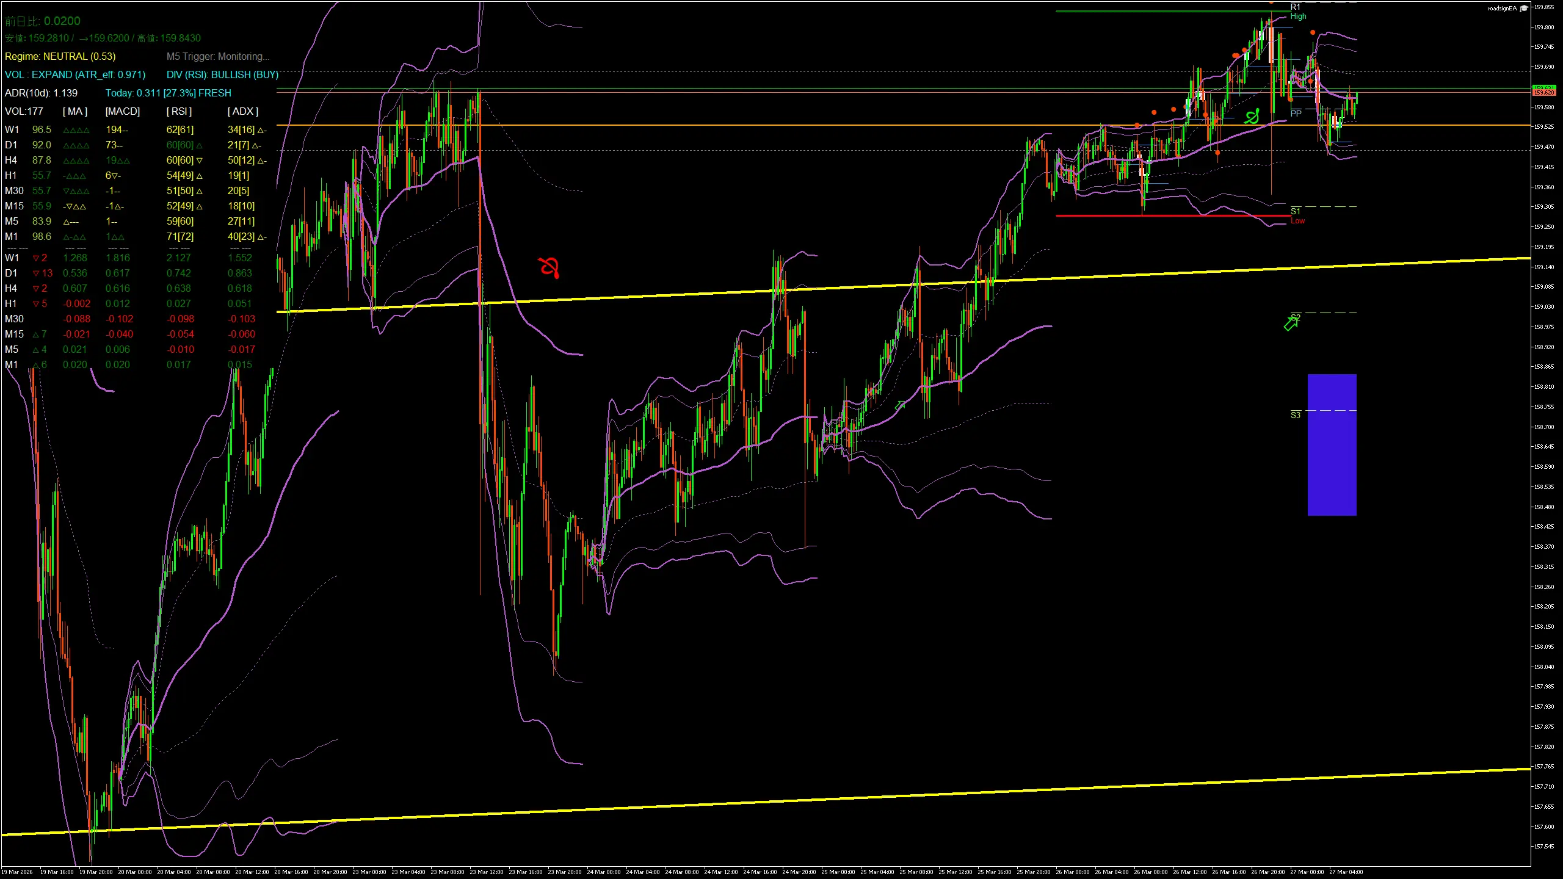Image resolution: width=1563 pixels, height=879 pixels.
Task: Click the Regime: NEUTRAL (0.53) status text
Action: coord(61,56)
